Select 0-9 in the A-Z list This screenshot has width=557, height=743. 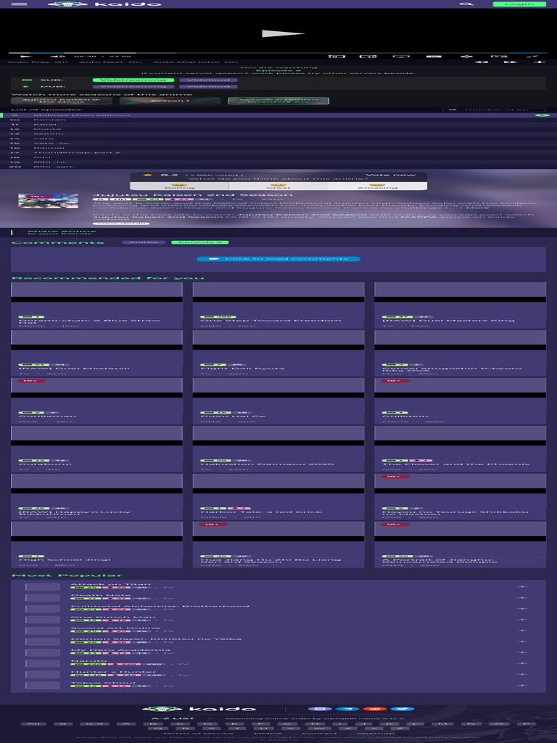coord(94,724)
